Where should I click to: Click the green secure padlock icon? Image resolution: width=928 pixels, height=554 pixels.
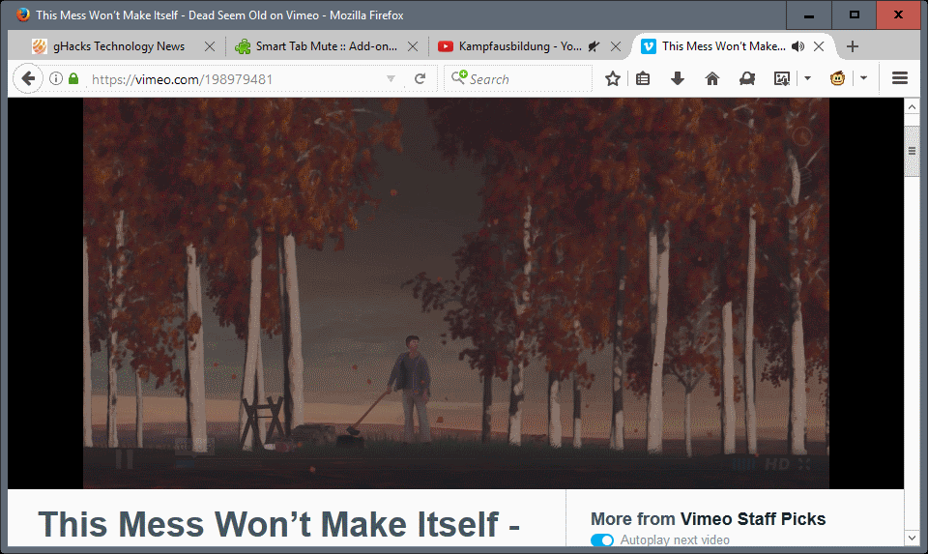pyautogui.click(x=73, y=78)
